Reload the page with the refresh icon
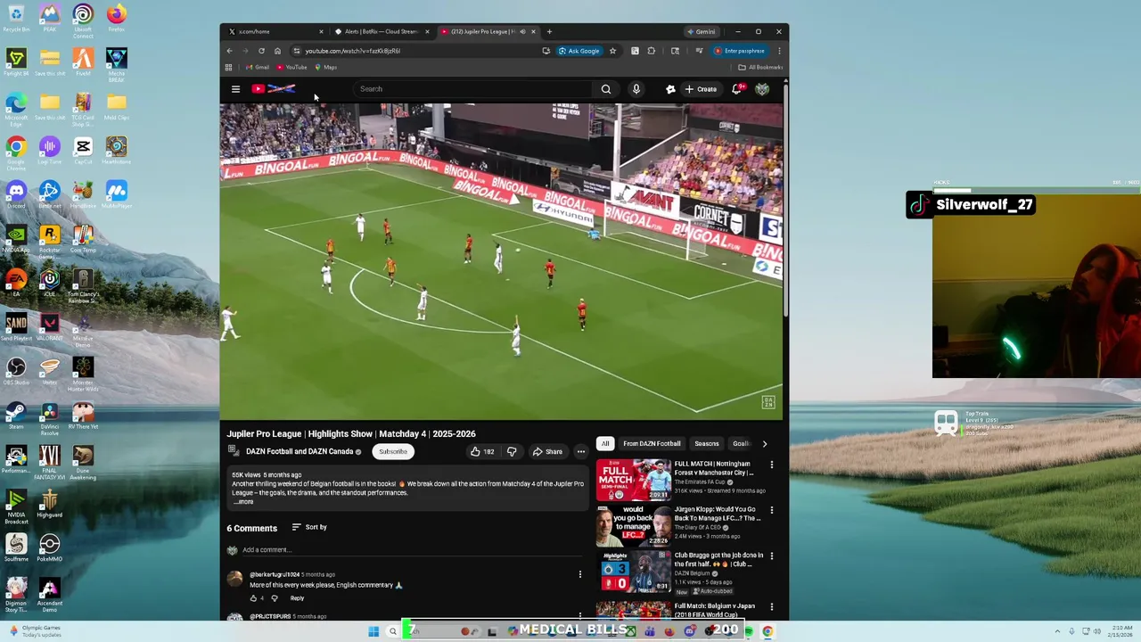The height and width of the screenshot is (642, 1141). (x=261, y=51)
